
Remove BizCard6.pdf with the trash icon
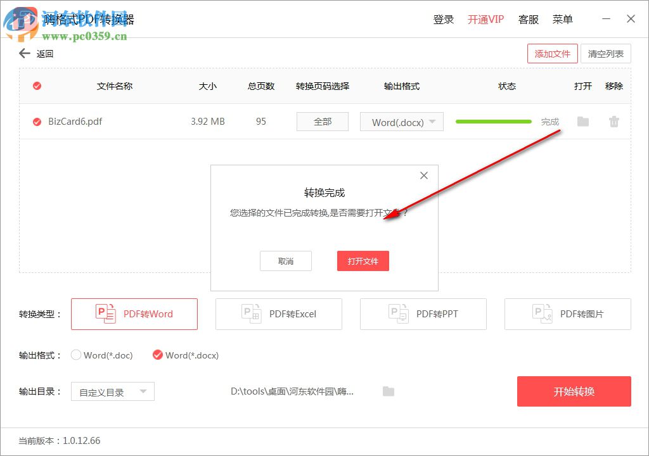point(614,122)
